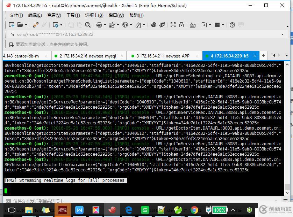The width and height of the screenshot is (293, 217).
Task: Open Google Chrome from the taskbar
Action: [194, 210]
